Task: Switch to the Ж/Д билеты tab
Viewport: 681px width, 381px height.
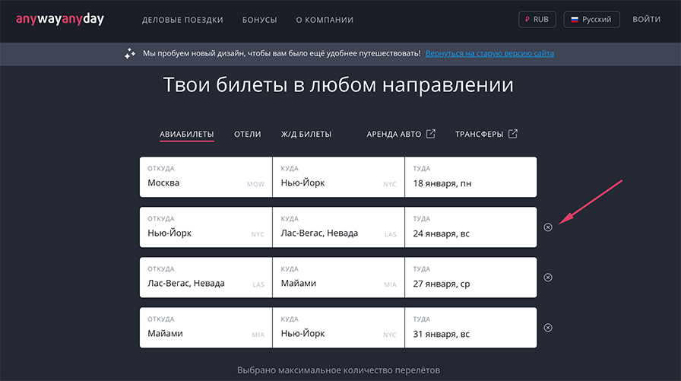Action: 306,135
